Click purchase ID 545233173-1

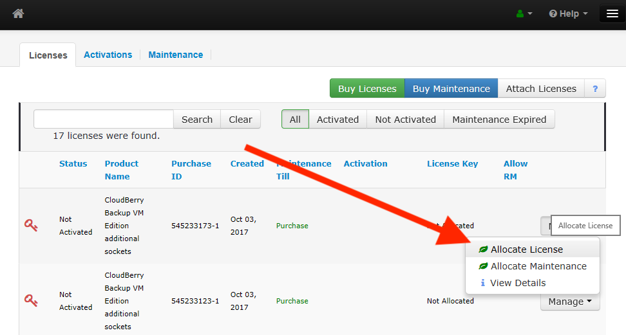tap(195, 226)
